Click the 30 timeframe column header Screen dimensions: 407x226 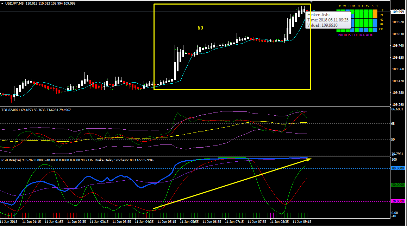click(363, 6)
